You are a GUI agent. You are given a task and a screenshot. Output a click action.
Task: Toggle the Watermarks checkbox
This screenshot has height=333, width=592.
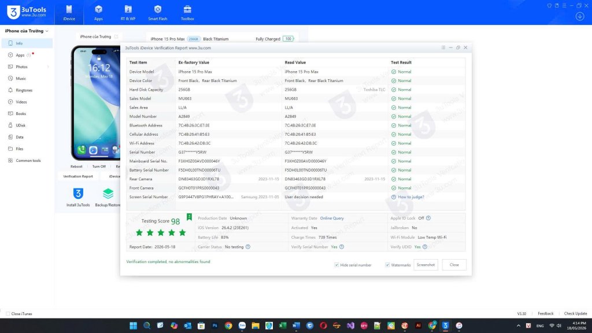(x=387, y=265)
